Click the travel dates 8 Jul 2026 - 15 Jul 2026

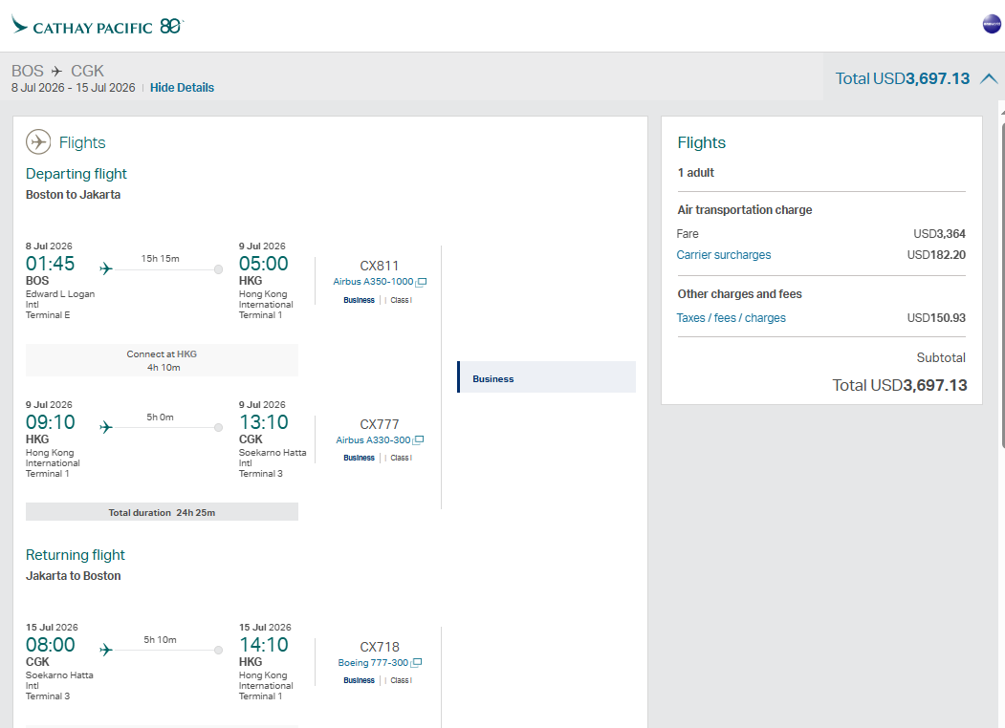(73, 88)
